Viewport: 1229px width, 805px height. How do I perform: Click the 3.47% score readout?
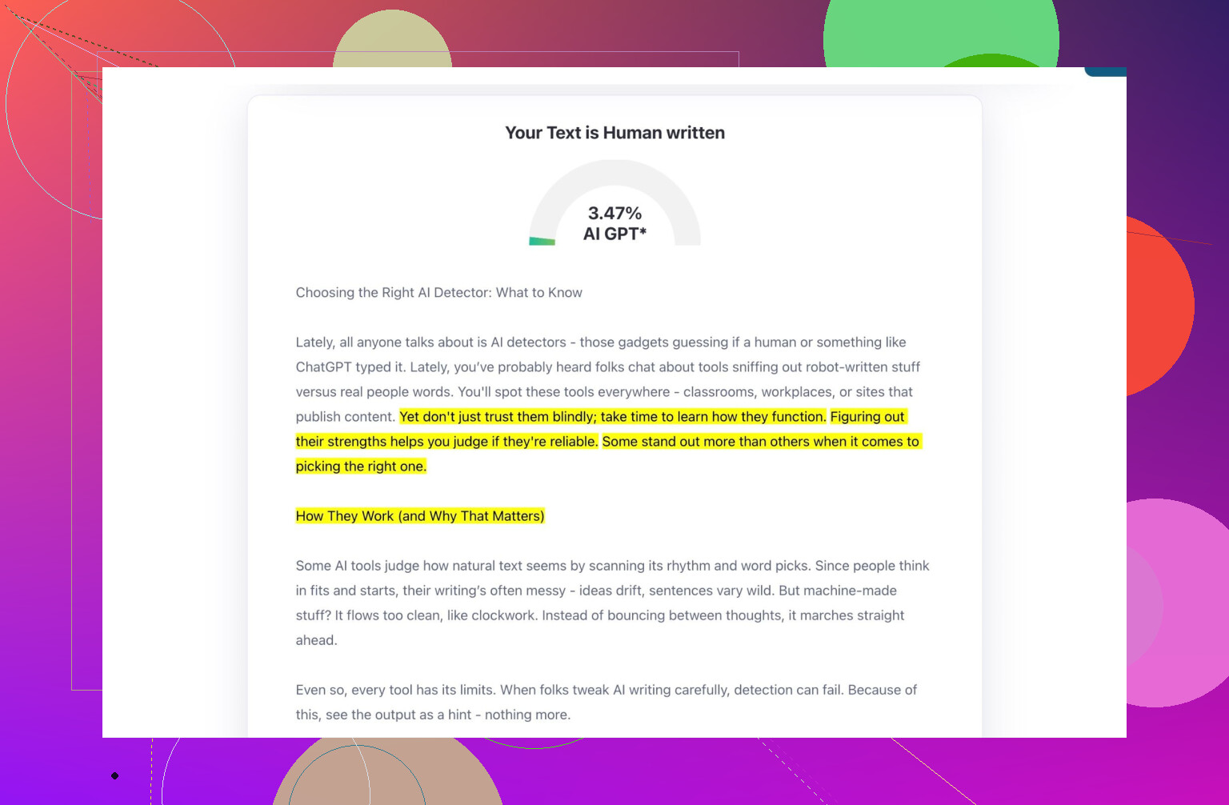click(x=614, y=213)
